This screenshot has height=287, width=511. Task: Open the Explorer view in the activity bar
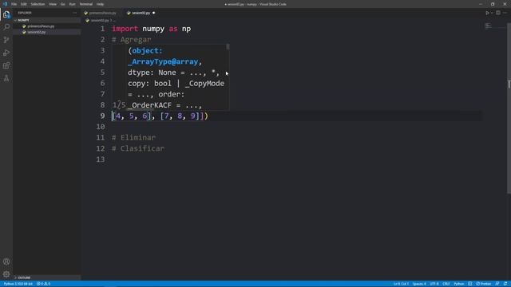6,14
